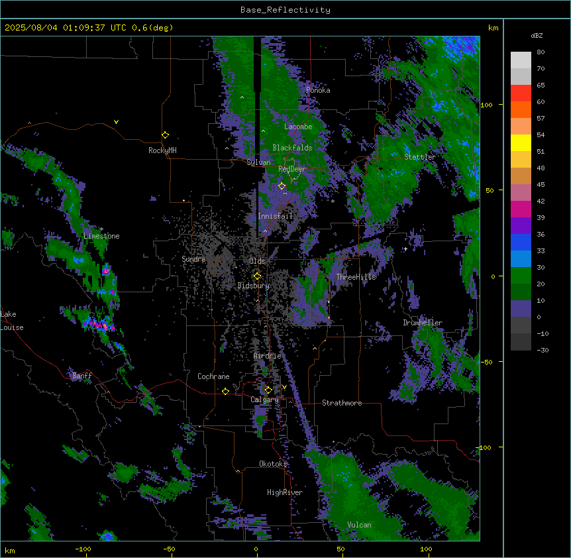Click the Ponoka town label
This screenshot has height=558, width=571.
coord(318,90)
